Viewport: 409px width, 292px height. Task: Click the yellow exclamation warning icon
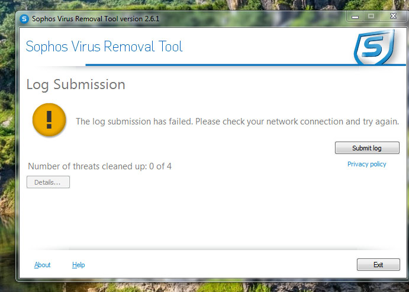49,119
